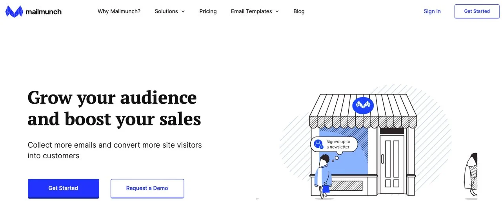Visit the Blog link
This screenshot has width=502, height=210.
[x=299, y=11]
